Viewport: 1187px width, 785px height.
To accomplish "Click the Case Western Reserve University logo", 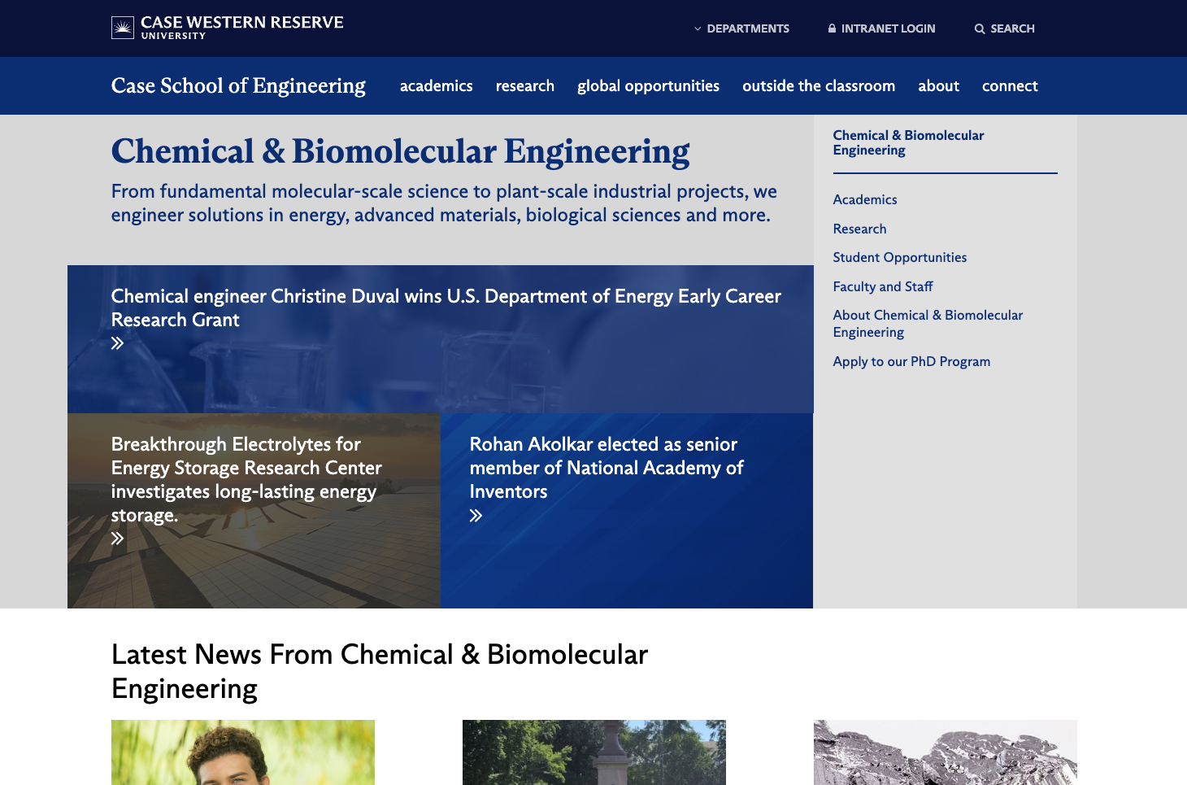I will (228, 28).
